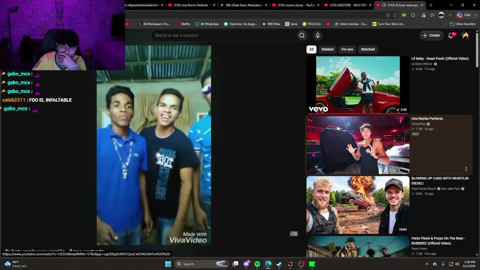Viewport: 480px width, 270px height.
Task: Click the YouTube Create button
Action: [431, 35]
